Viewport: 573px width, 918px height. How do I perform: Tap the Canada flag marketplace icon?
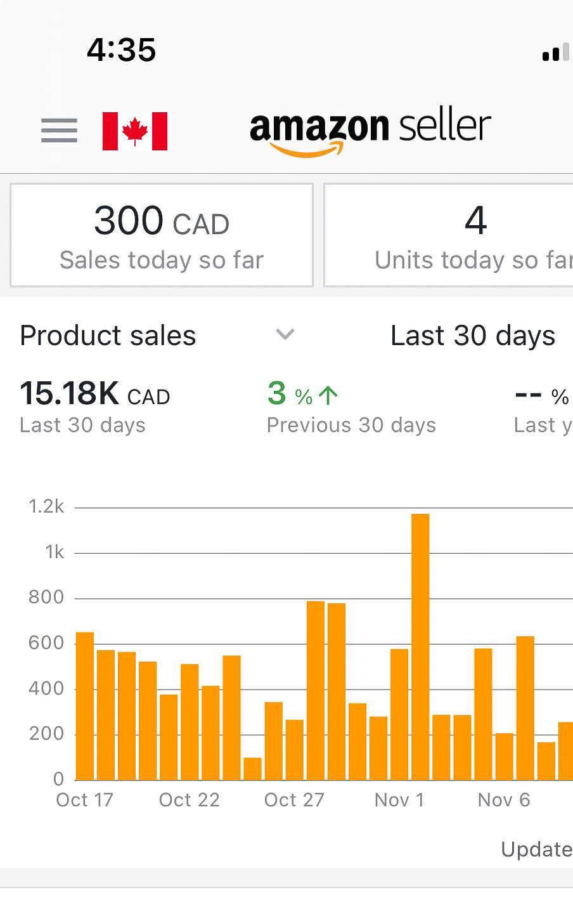point(135,131)
